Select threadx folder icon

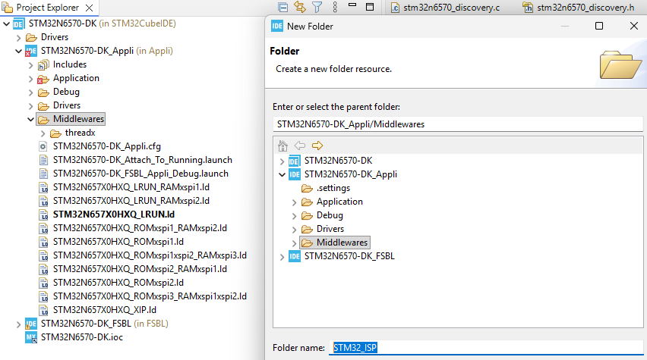[55, 133]
